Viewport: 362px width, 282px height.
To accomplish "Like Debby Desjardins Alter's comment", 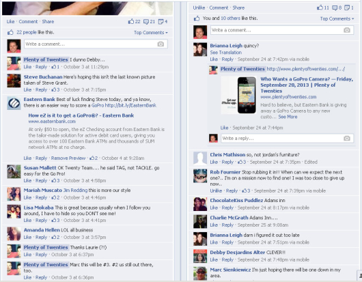I will [214, 259].
